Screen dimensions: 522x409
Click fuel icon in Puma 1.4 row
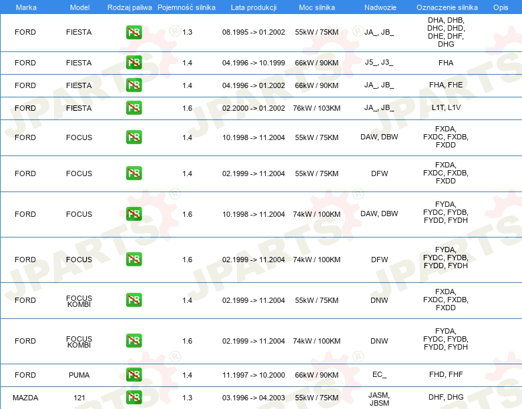tap(134, 374)
